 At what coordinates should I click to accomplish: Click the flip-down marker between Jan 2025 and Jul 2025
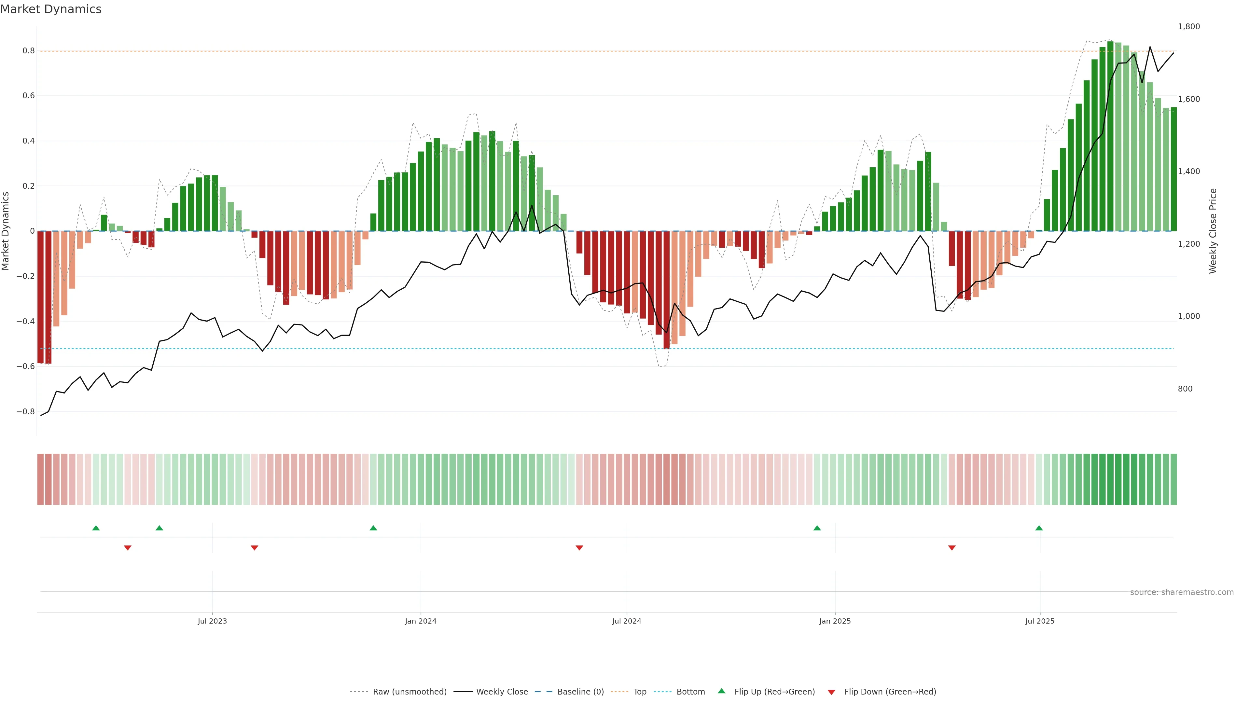[x=951, y=548]
